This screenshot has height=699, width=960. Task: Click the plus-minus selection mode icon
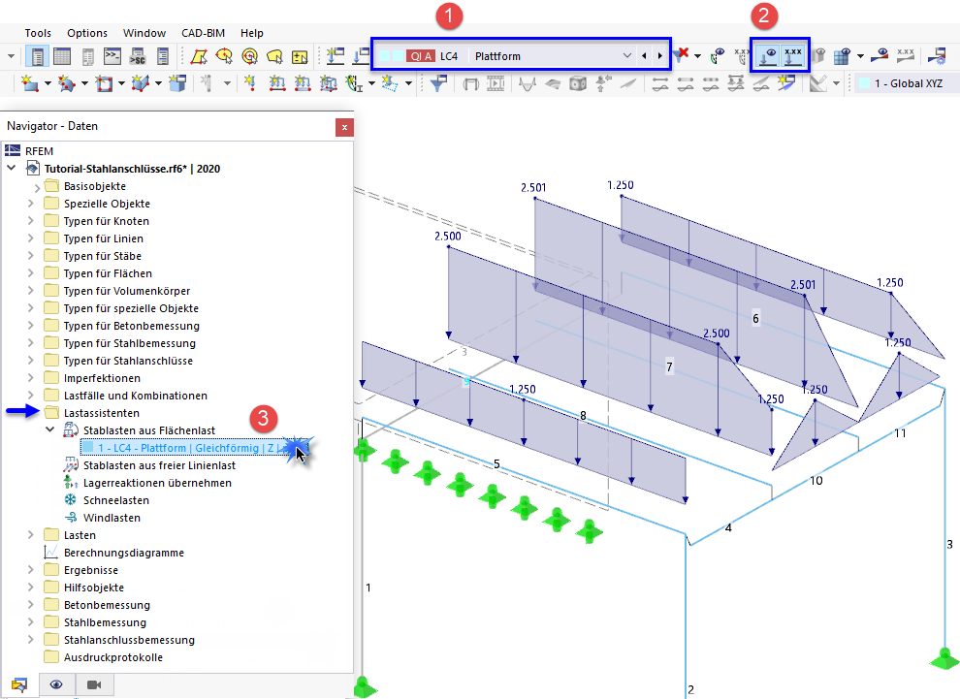click(x=300, y=57)
